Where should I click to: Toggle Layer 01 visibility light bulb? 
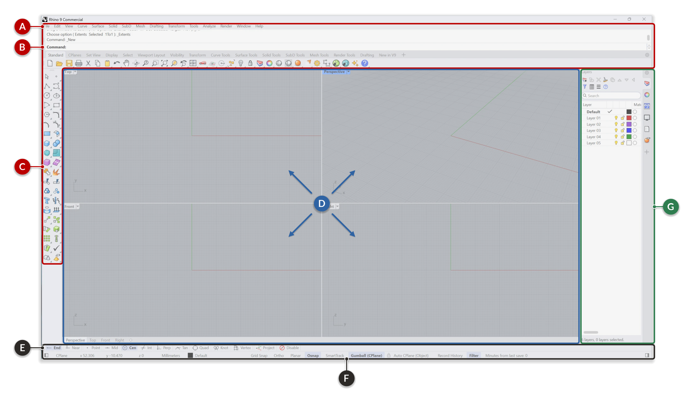[616, 118]
